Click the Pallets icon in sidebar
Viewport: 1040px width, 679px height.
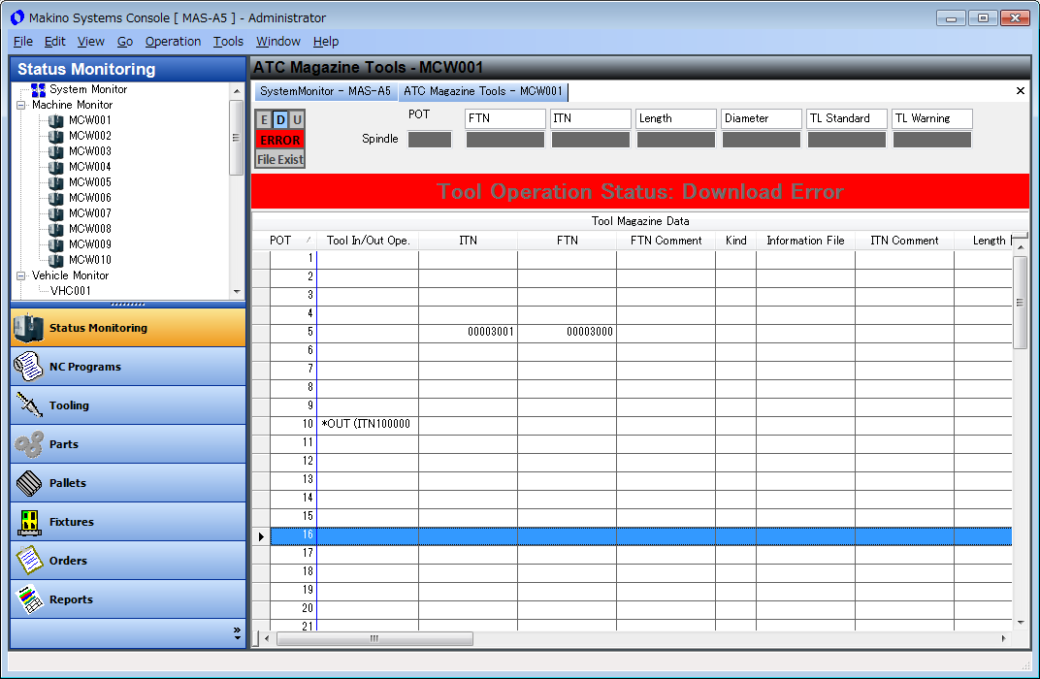click(29, 483)
